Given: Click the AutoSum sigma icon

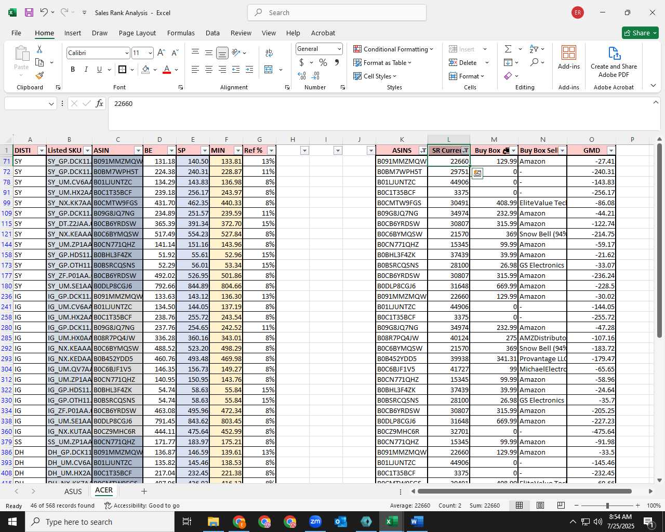Looking at the screenshot, I should [x=508, y=49].
